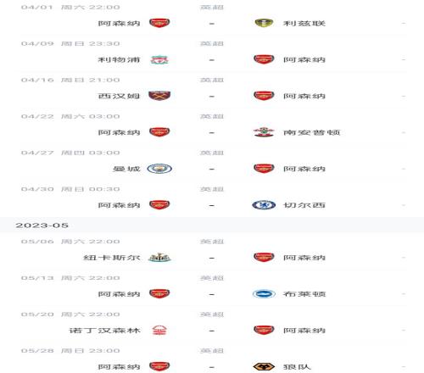Click the Newcastle club crest

pos(159,258)
